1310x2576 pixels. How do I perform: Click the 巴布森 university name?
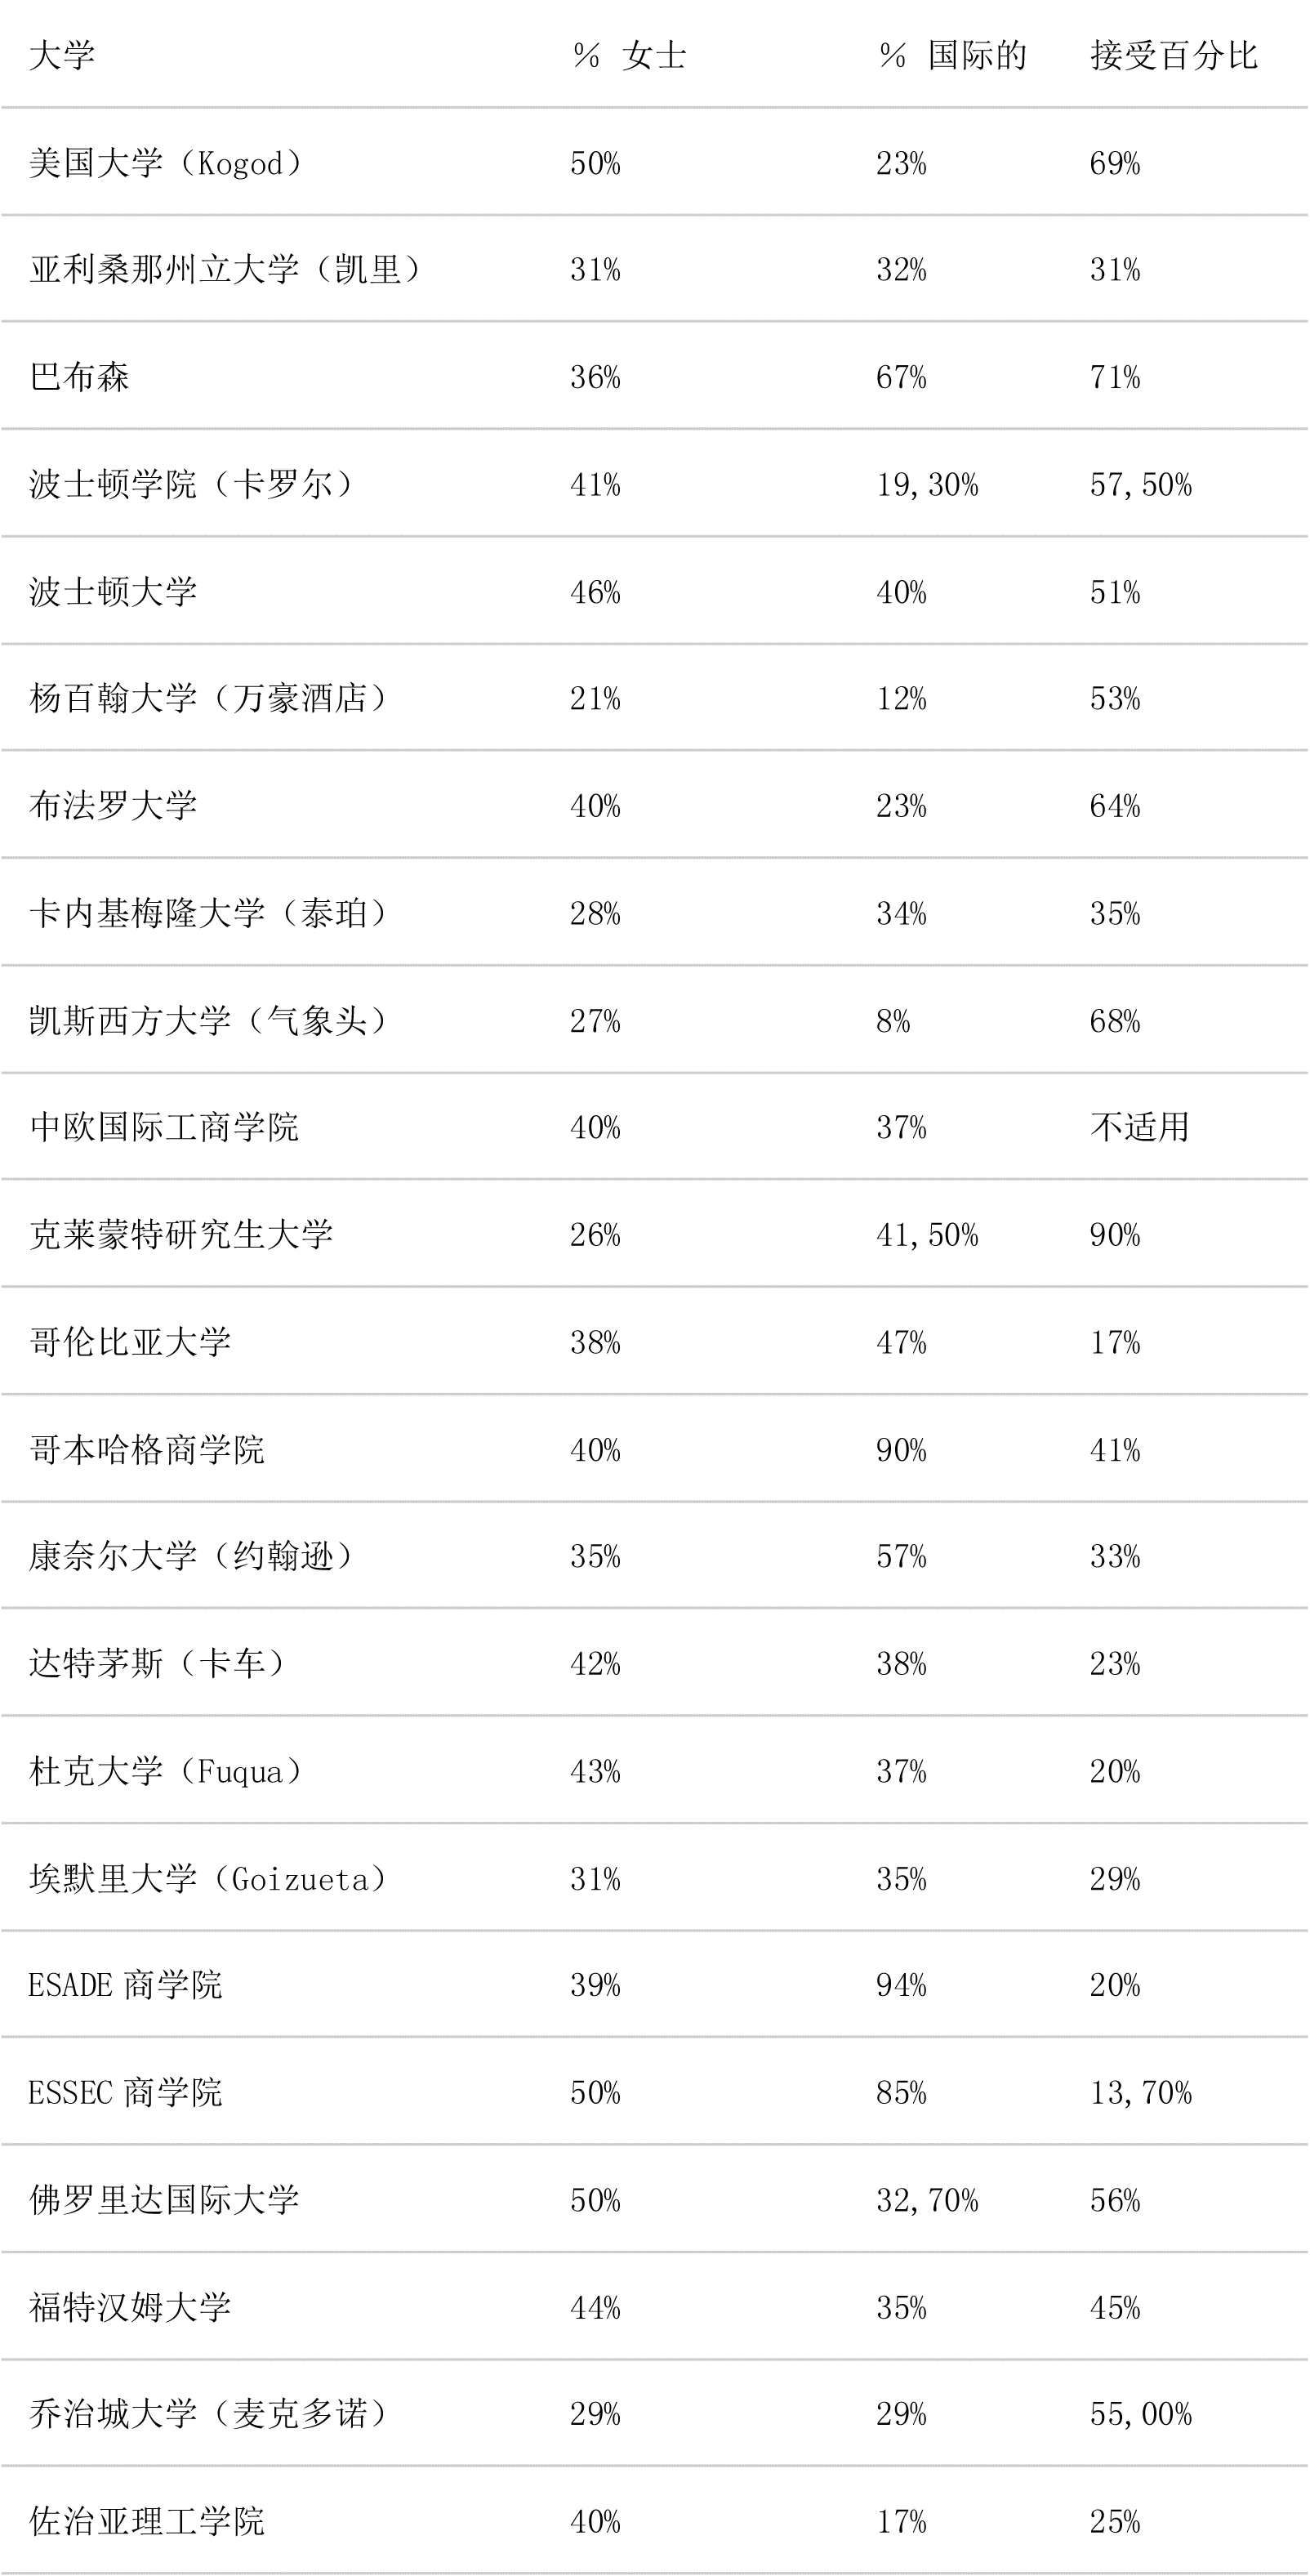click(x=79, y=377)
